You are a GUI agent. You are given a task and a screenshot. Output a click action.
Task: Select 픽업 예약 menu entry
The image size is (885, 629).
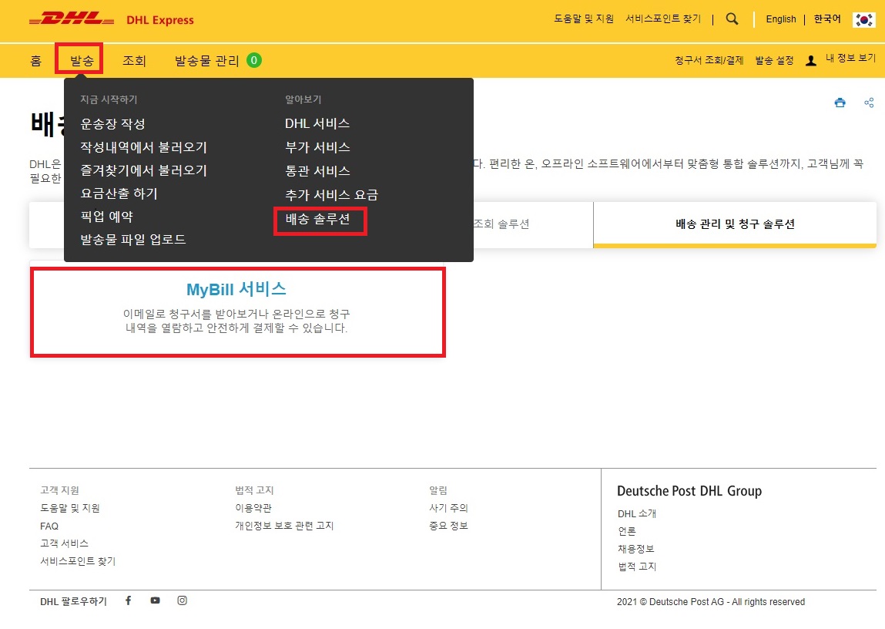[106, 217]
